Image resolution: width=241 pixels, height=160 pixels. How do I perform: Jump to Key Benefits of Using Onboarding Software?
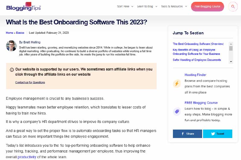click(x=196, y=52)
